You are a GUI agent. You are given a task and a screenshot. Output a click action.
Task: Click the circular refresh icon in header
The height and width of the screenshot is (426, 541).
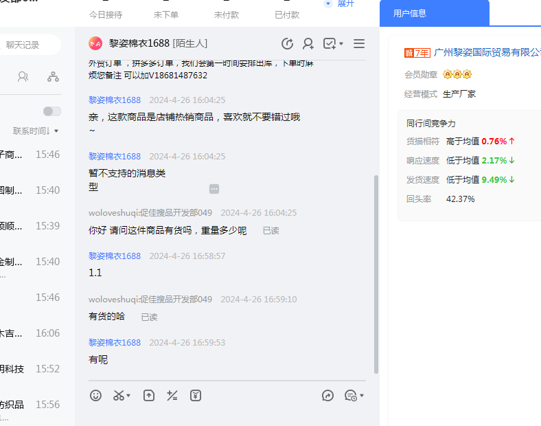[288, 44]
